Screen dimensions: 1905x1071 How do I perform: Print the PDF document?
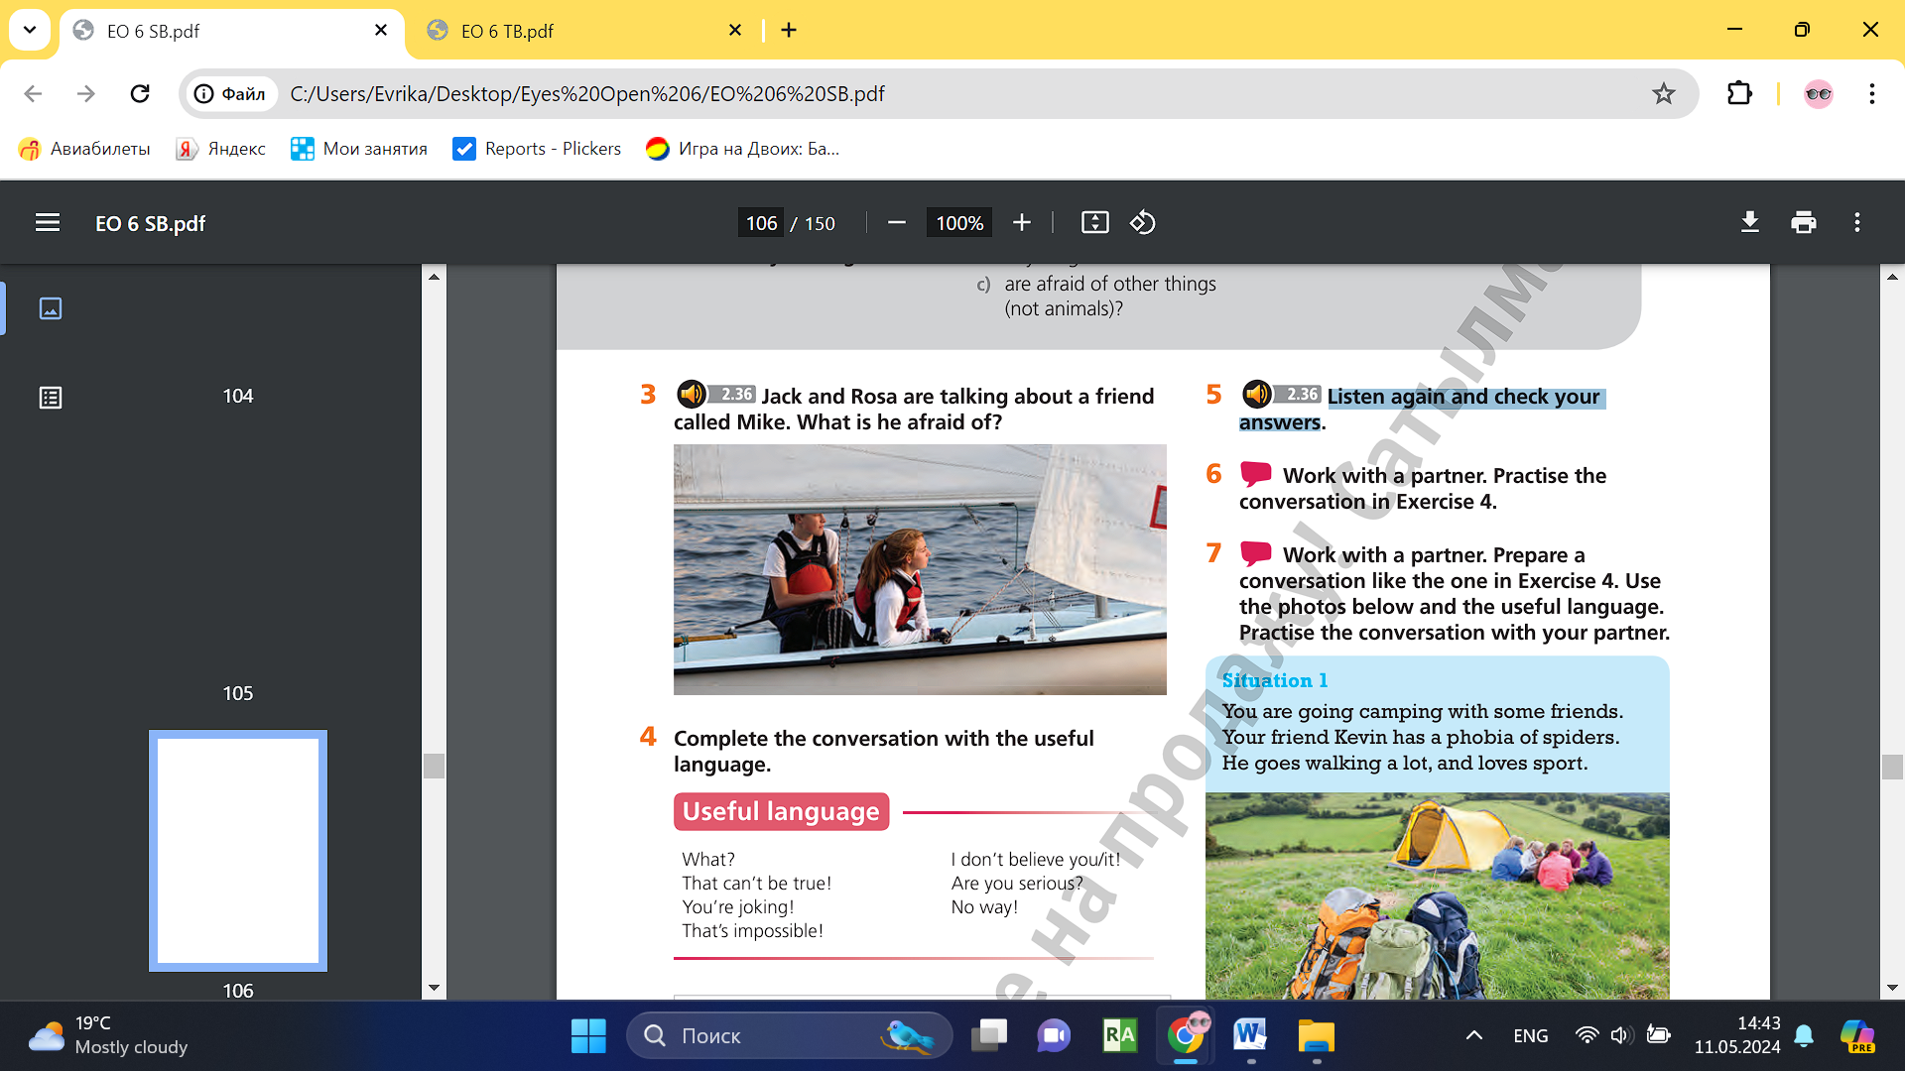point(1803,223)
